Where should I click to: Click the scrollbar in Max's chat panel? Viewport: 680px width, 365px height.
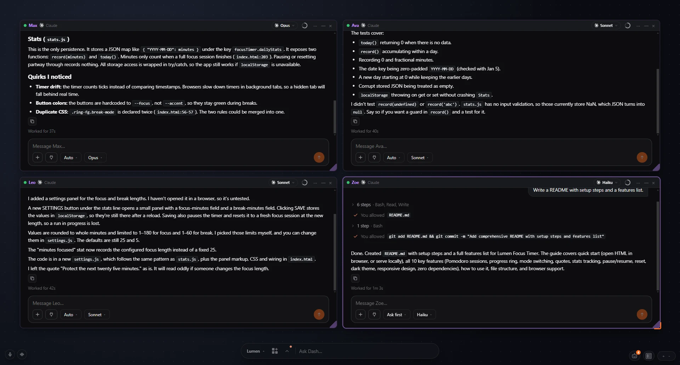[335, 117]
